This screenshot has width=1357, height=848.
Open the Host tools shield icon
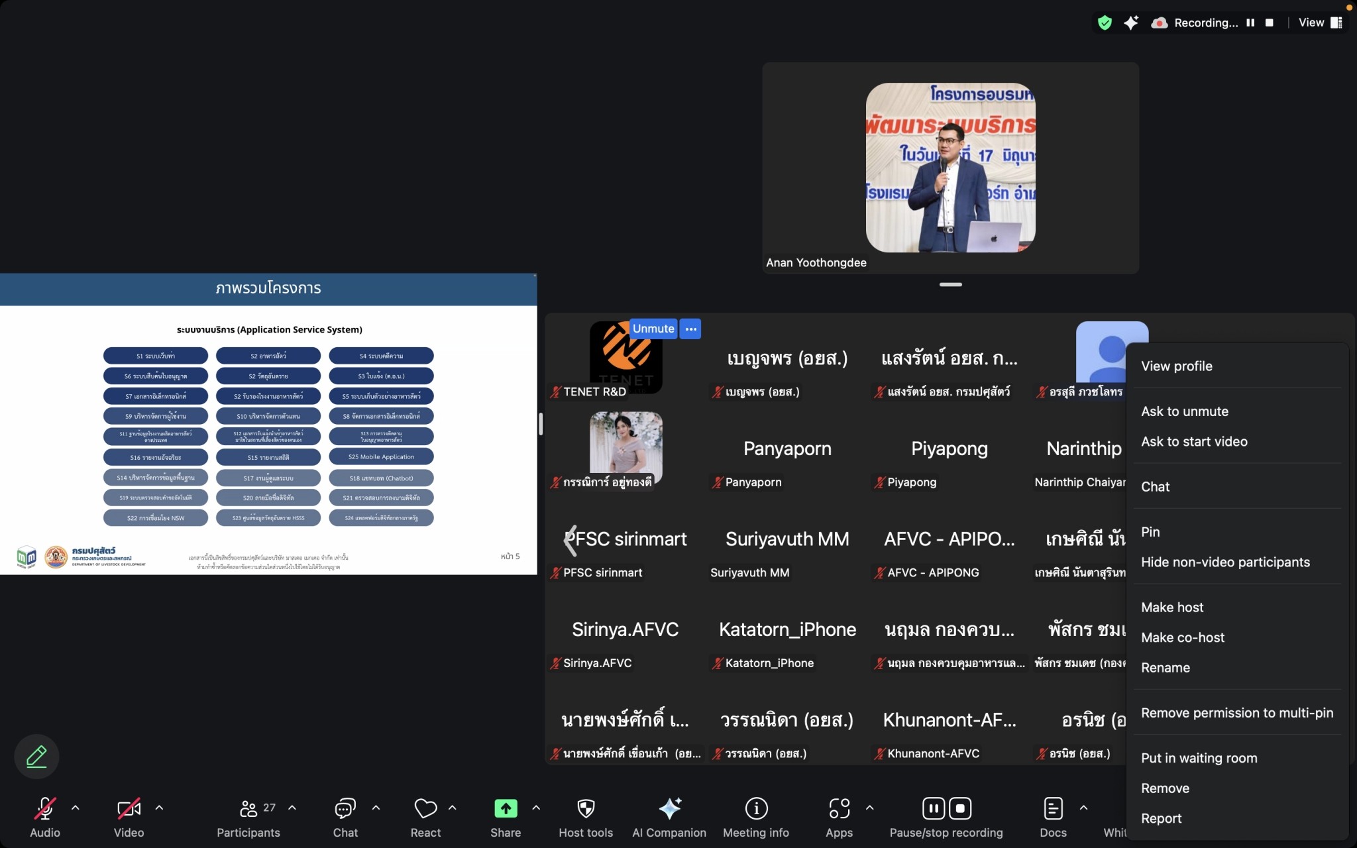coord(586,808)
